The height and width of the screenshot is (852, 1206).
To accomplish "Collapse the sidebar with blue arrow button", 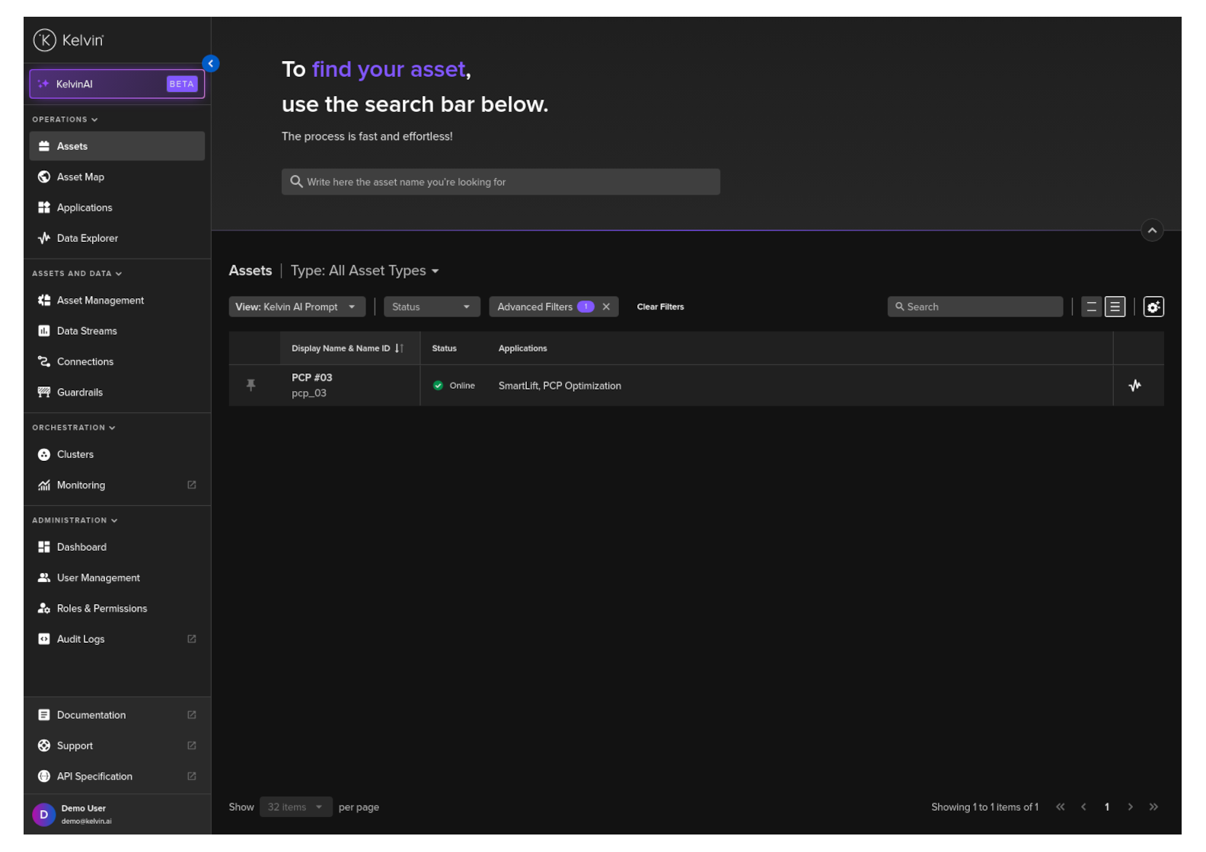I will click(x=211, y=64).
